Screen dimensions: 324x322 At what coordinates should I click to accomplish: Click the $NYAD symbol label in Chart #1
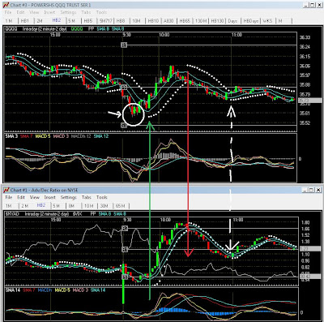[x=12, y=213]
